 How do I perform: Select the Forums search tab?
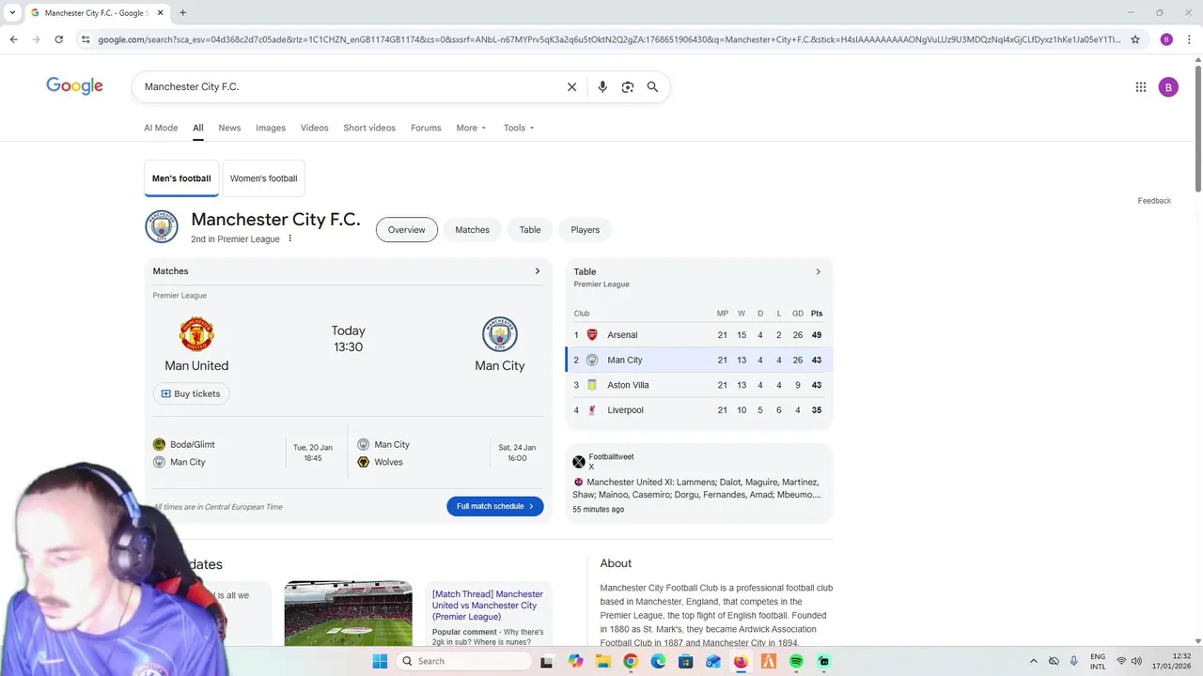(426, 128)
